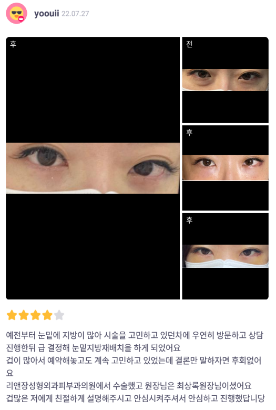
Task: Open the middle after photo thumbnail
Action: [225, 168]
